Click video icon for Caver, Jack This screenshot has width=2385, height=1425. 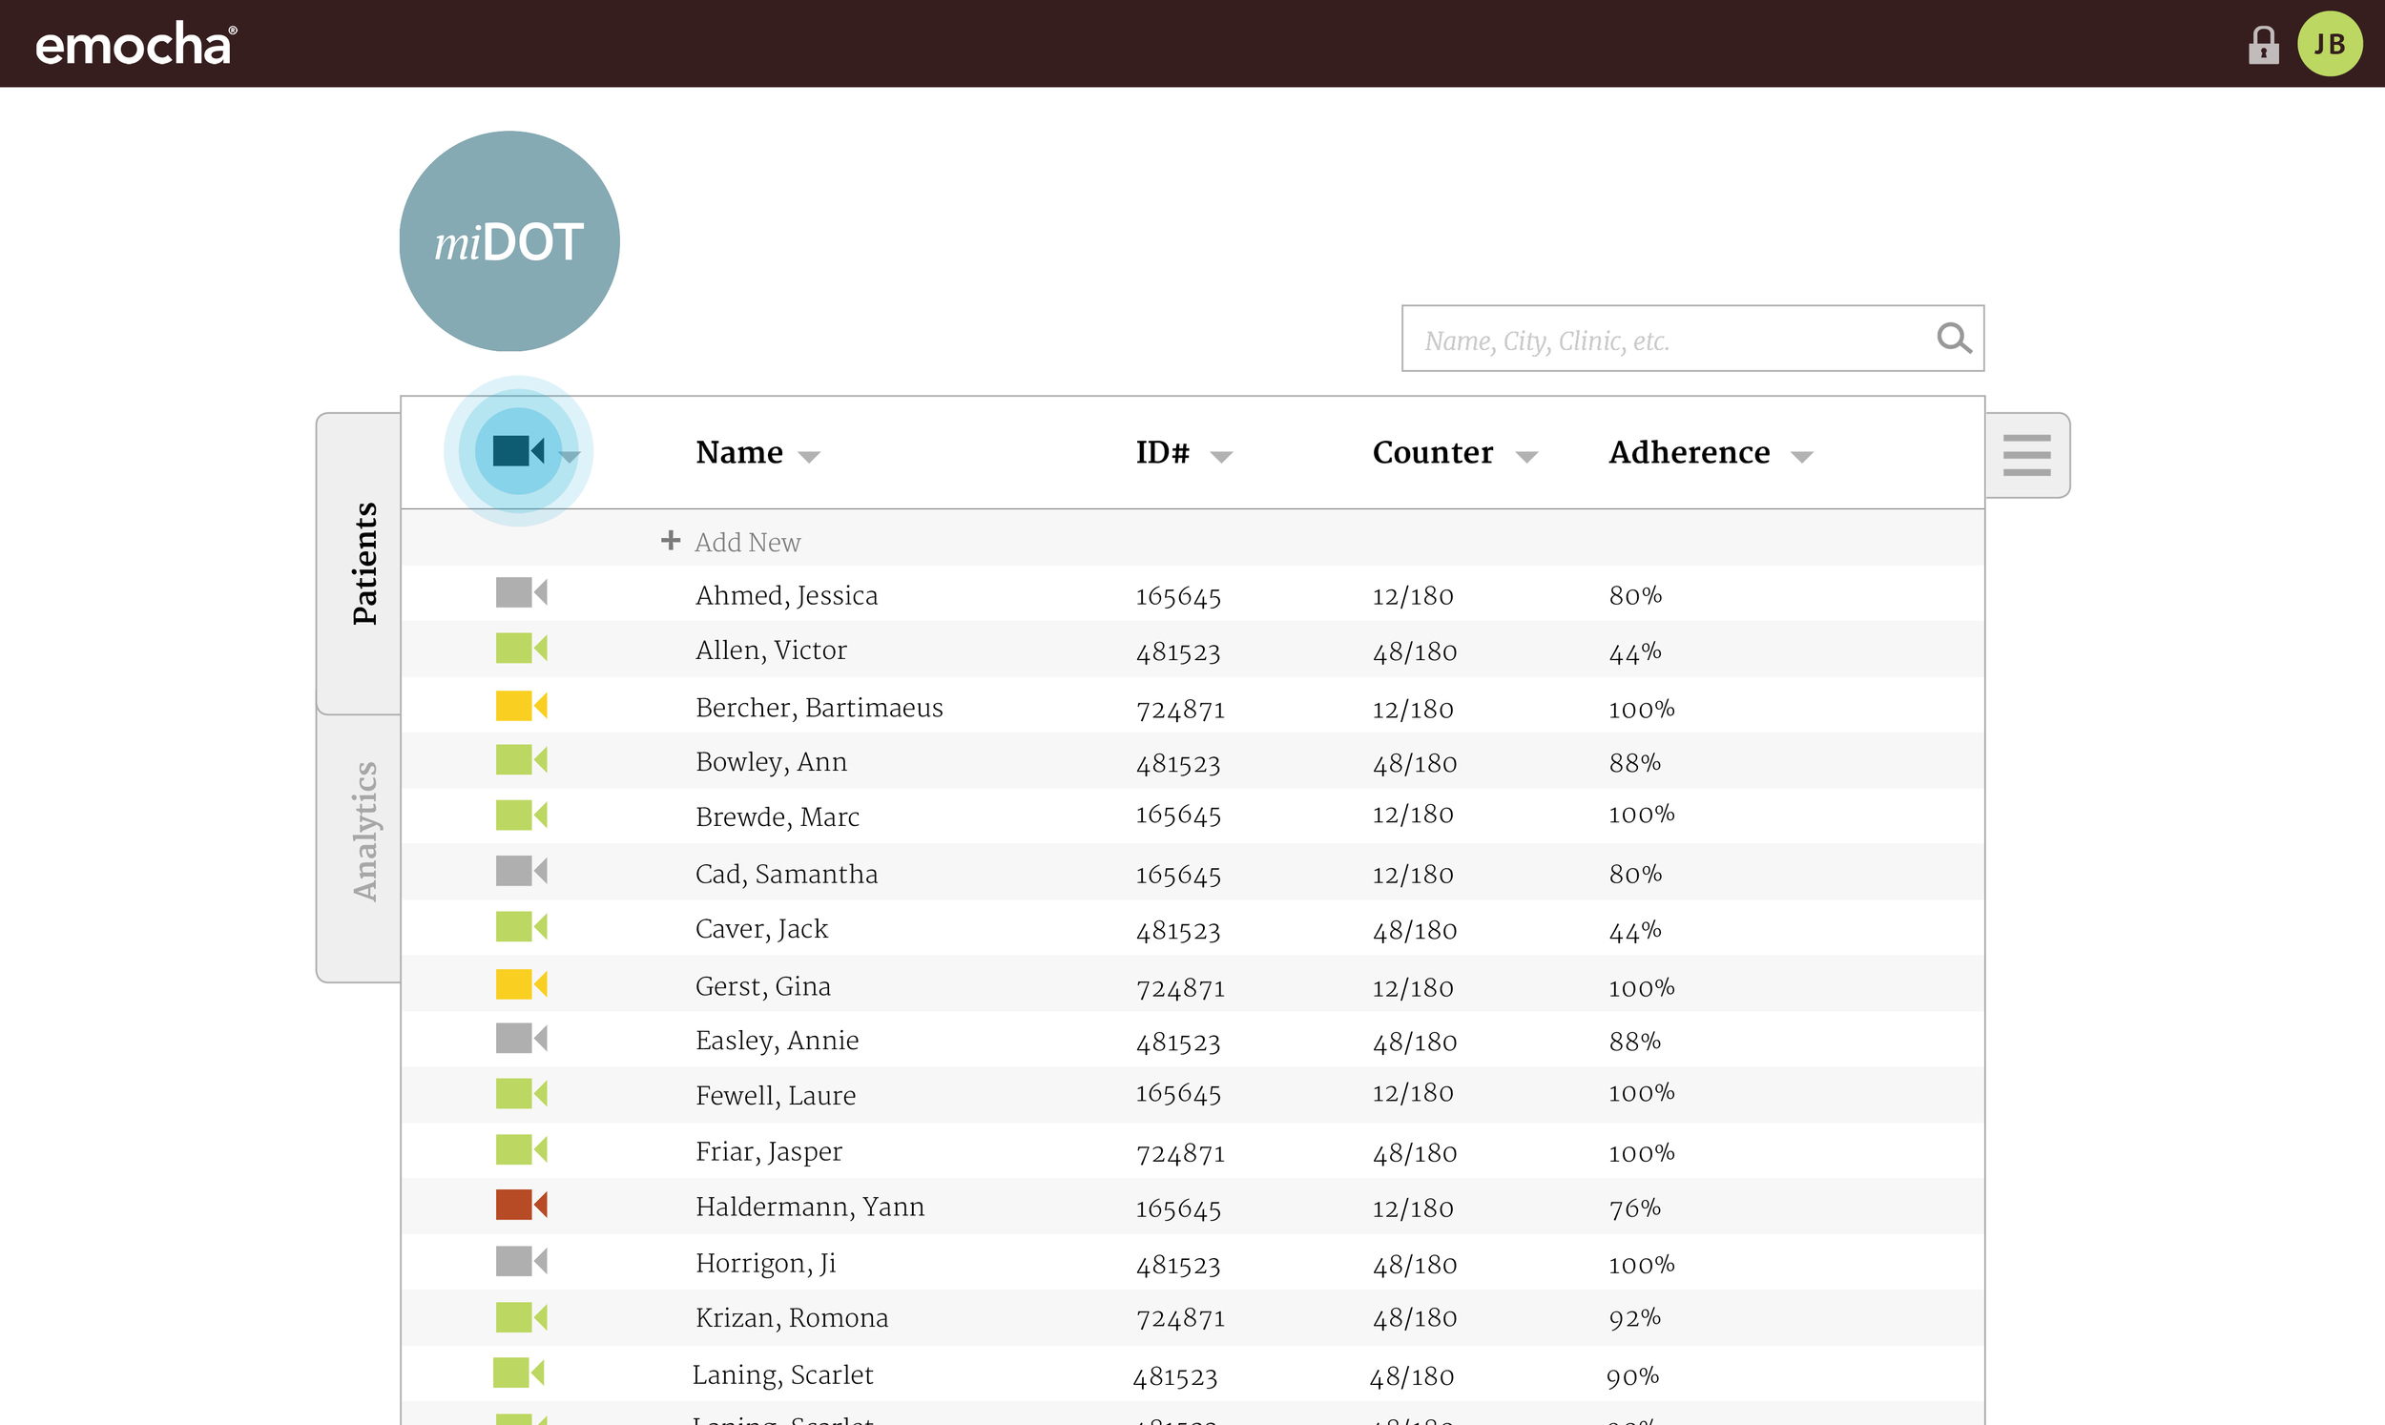point(521,927)
